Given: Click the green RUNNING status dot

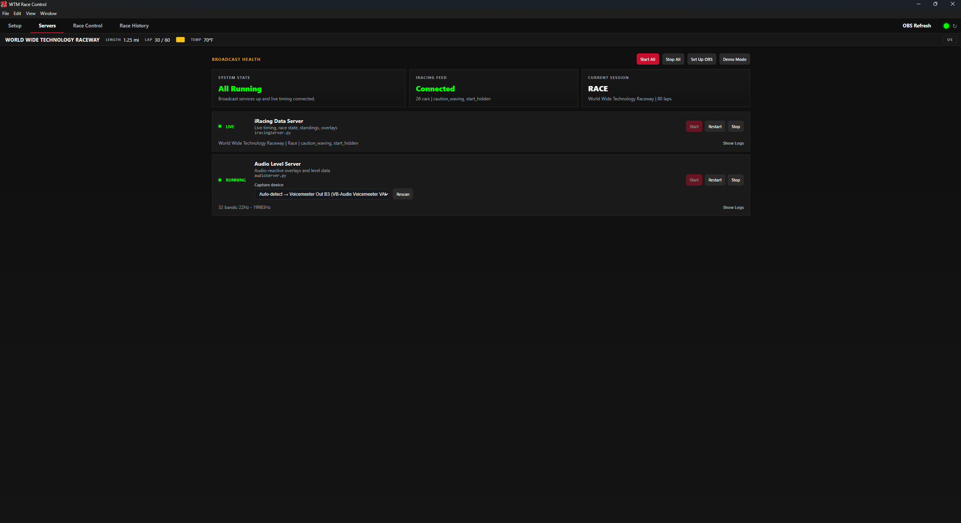Looking at the screenshot, I should pos(220,180).
